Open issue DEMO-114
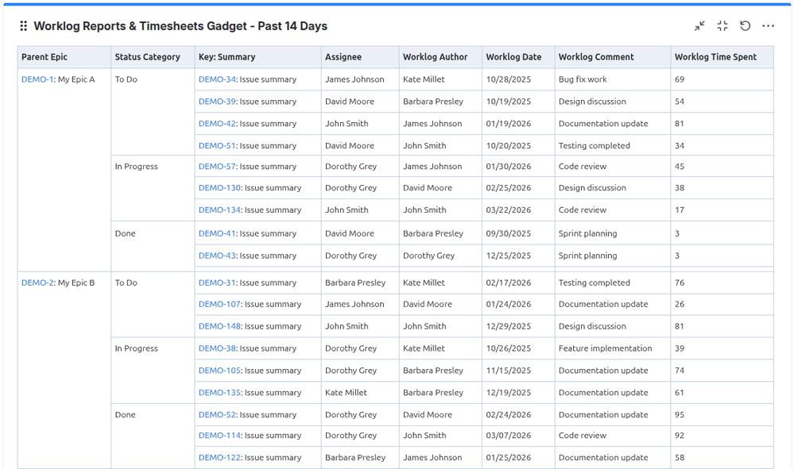 pos(220,435)
